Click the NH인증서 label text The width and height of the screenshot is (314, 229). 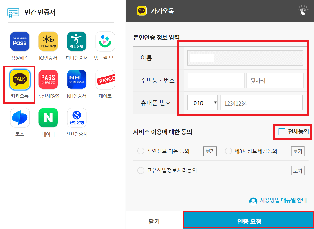(x=77, y=96)
